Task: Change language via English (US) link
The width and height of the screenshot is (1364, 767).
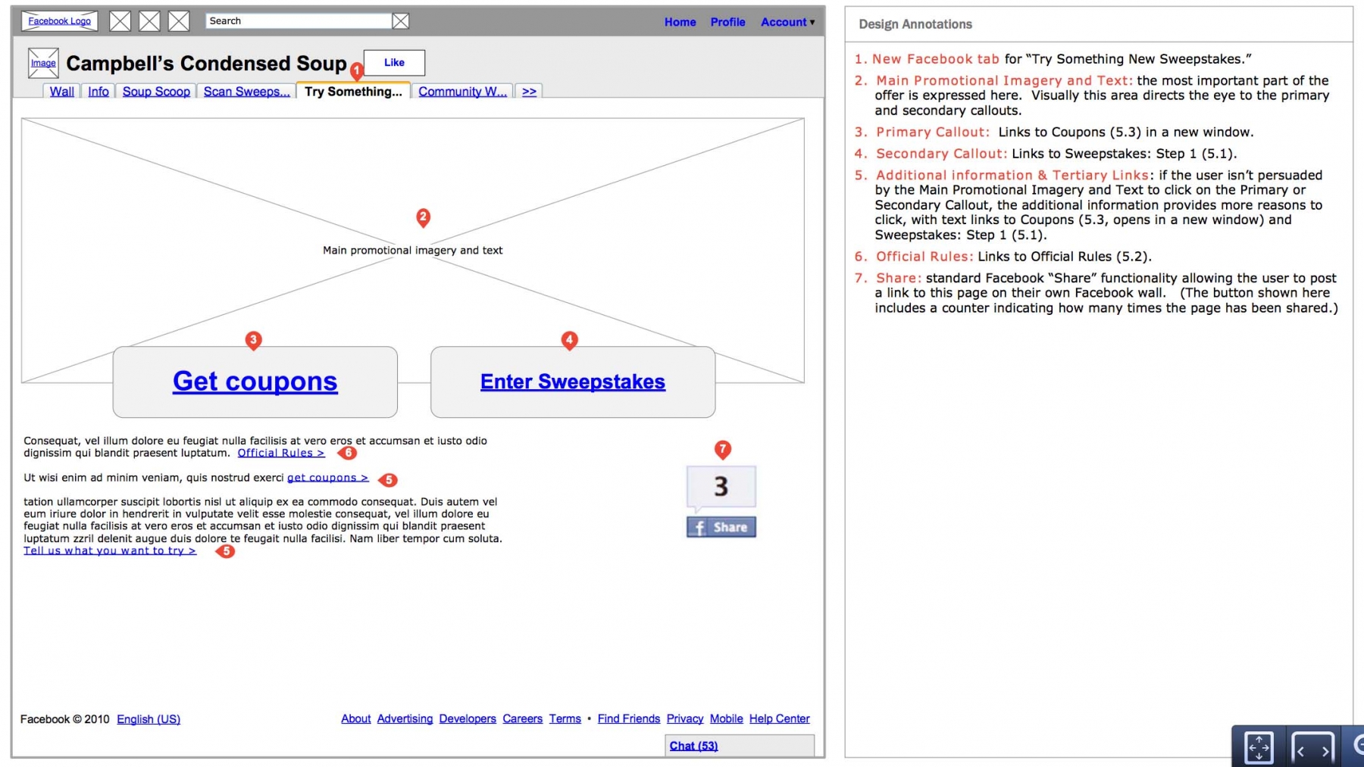Action: 149,719
